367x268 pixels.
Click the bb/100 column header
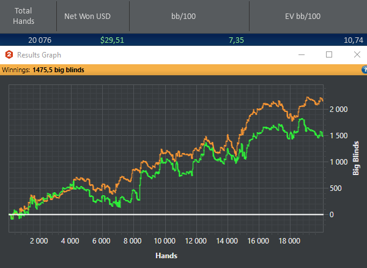point(189,16)
